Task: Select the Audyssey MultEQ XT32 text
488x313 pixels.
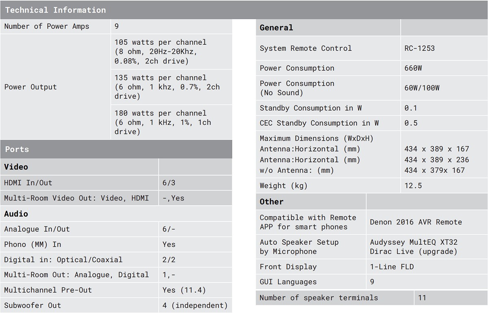Action: tap(414, 242)
